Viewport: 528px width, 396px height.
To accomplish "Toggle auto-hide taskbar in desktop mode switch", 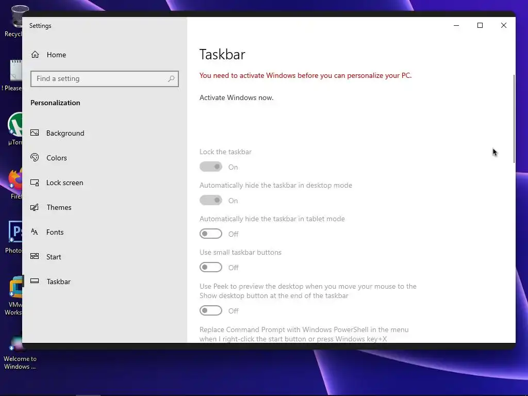I will 211,201.
